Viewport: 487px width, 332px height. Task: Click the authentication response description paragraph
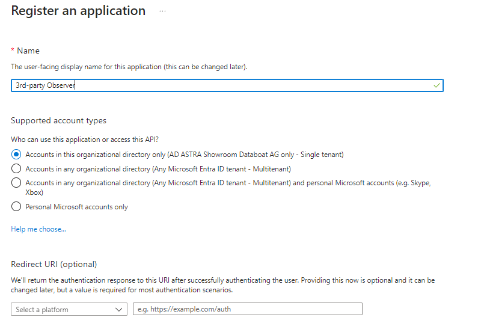pos(222,285)
